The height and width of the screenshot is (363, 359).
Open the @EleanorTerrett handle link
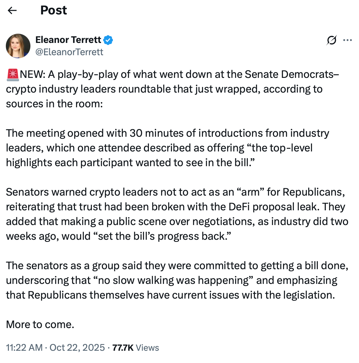69,52
